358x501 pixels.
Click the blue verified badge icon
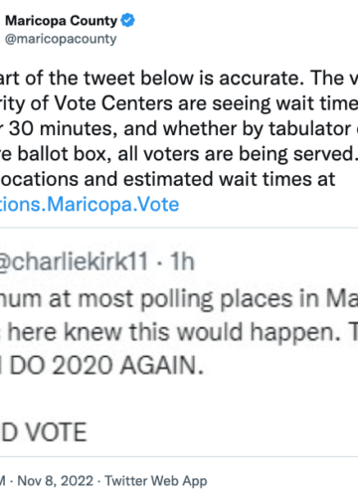click(127, 21)
